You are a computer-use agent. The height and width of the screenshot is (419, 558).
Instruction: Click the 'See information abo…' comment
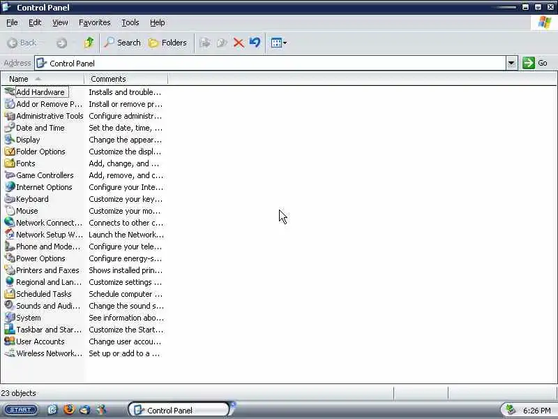point(126,318)
